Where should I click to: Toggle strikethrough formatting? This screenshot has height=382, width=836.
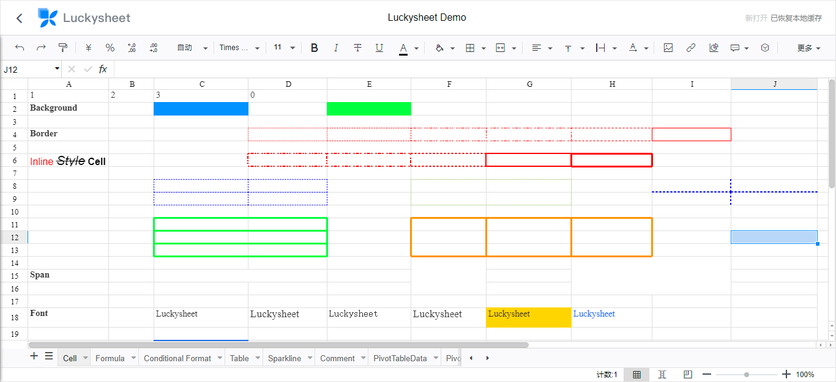pyautogui.click(x=357, y=48)
